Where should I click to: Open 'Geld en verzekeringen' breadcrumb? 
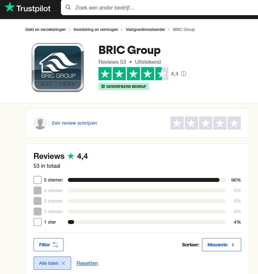tap(45, 30)
